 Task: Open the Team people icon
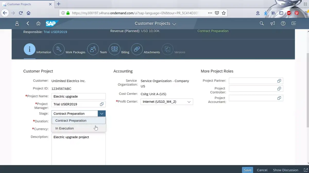click(x=93, y=49)
